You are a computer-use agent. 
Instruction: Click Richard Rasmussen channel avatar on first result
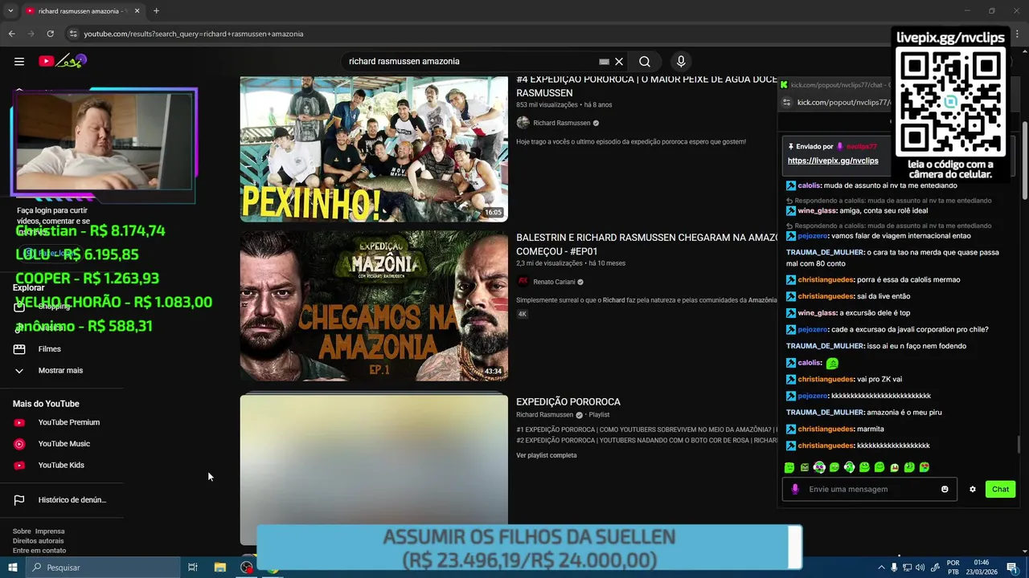[x=523, y=123]
